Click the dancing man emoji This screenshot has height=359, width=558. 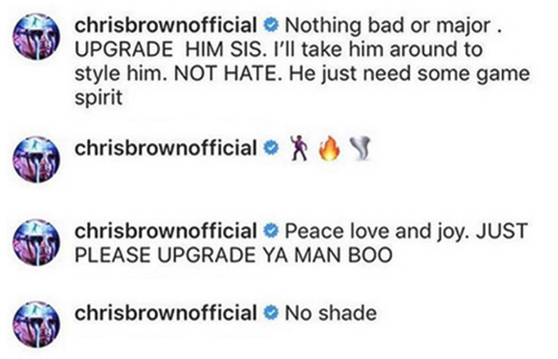299,148
